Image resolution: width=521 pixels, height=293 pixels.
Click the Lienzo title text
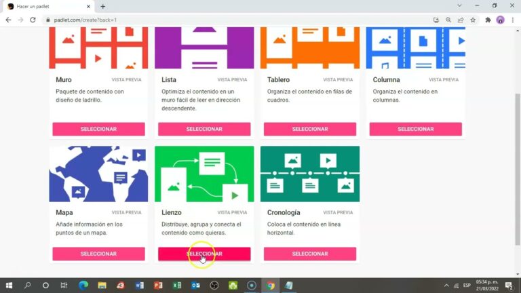[172, 212]
